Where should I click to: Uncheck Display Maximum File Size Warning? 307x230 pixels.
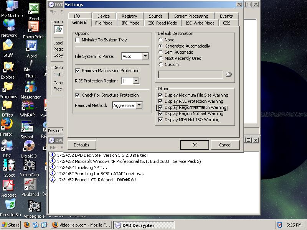(160, 95)
